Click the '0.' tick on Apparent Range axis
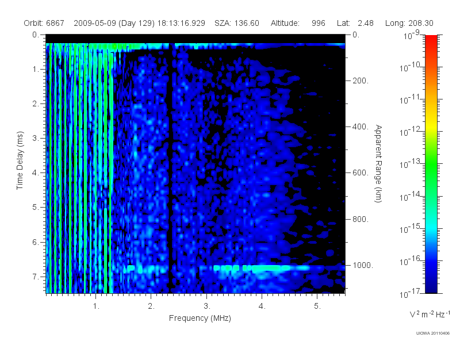This screenshot has height=345, width=460. [356, 34]
